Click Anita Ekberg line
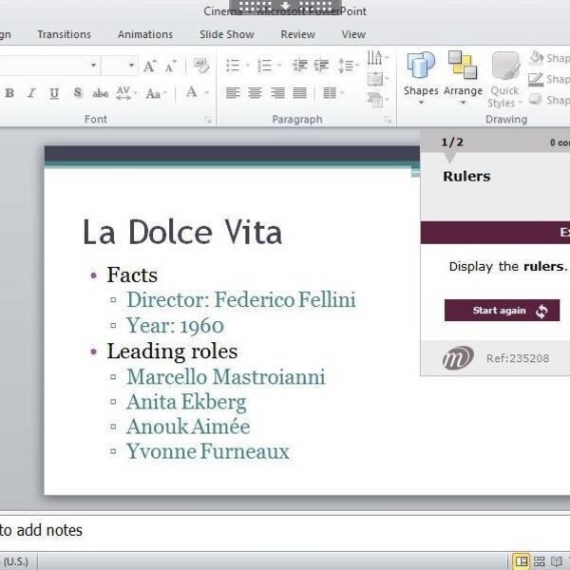The image size is (570, 570). (x=186, y=403)
